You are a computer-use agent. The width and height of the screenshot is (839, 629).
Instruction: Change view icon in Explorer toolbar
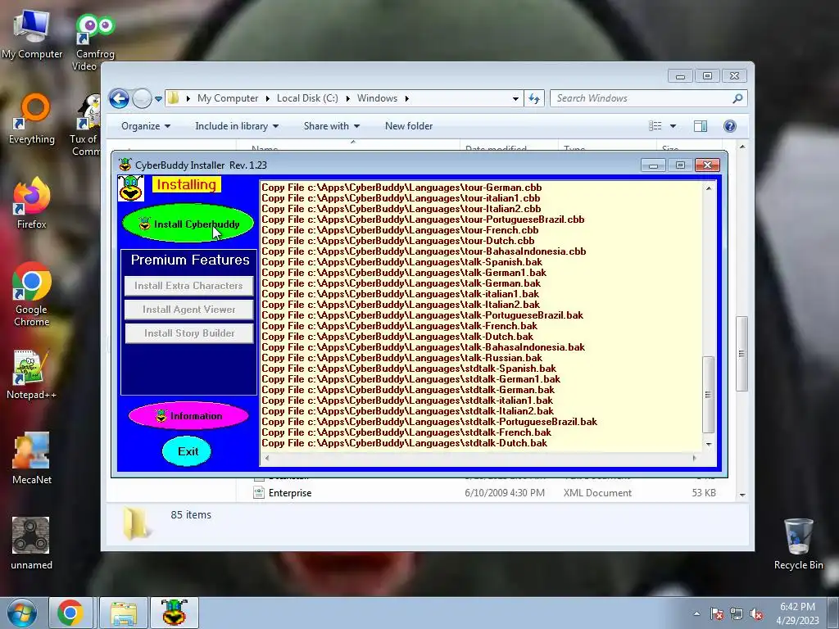pyautogui.click(x=655, y=126)
